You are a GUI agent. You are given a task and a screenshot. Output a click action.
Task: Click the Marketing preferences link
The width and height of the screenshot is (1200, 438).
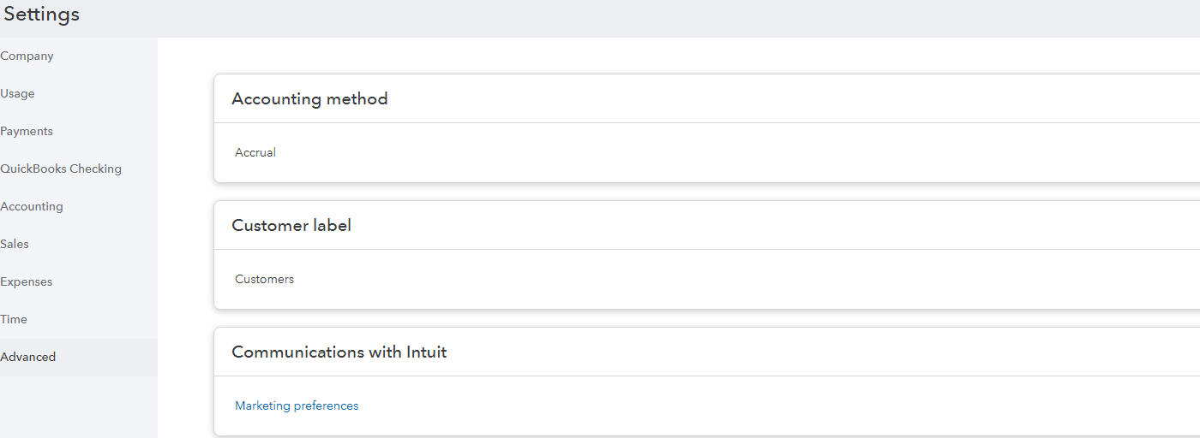pyautogui.click(x=297, y=406)
